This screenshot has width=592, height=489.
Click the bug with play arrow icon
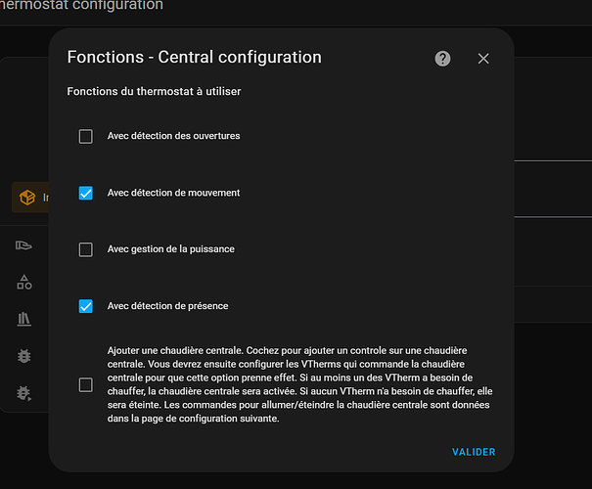pos(24,393)
